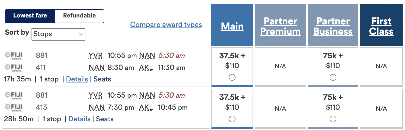Select Partner Business fare for 17h 35m itinerary
This screenshot has height=130, width=405.
[333, 77]
